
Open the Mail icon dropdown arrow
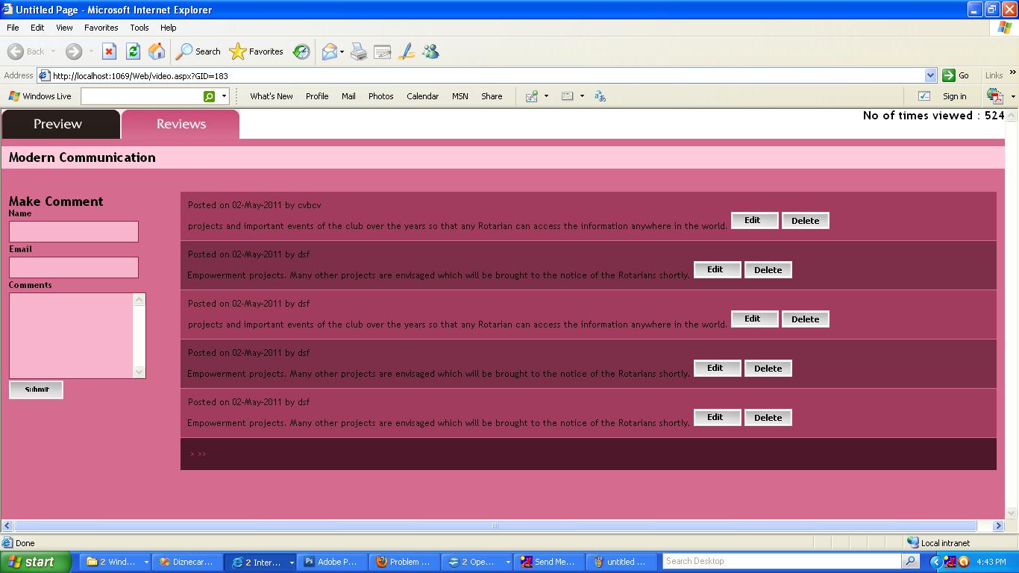coord(342,51)
